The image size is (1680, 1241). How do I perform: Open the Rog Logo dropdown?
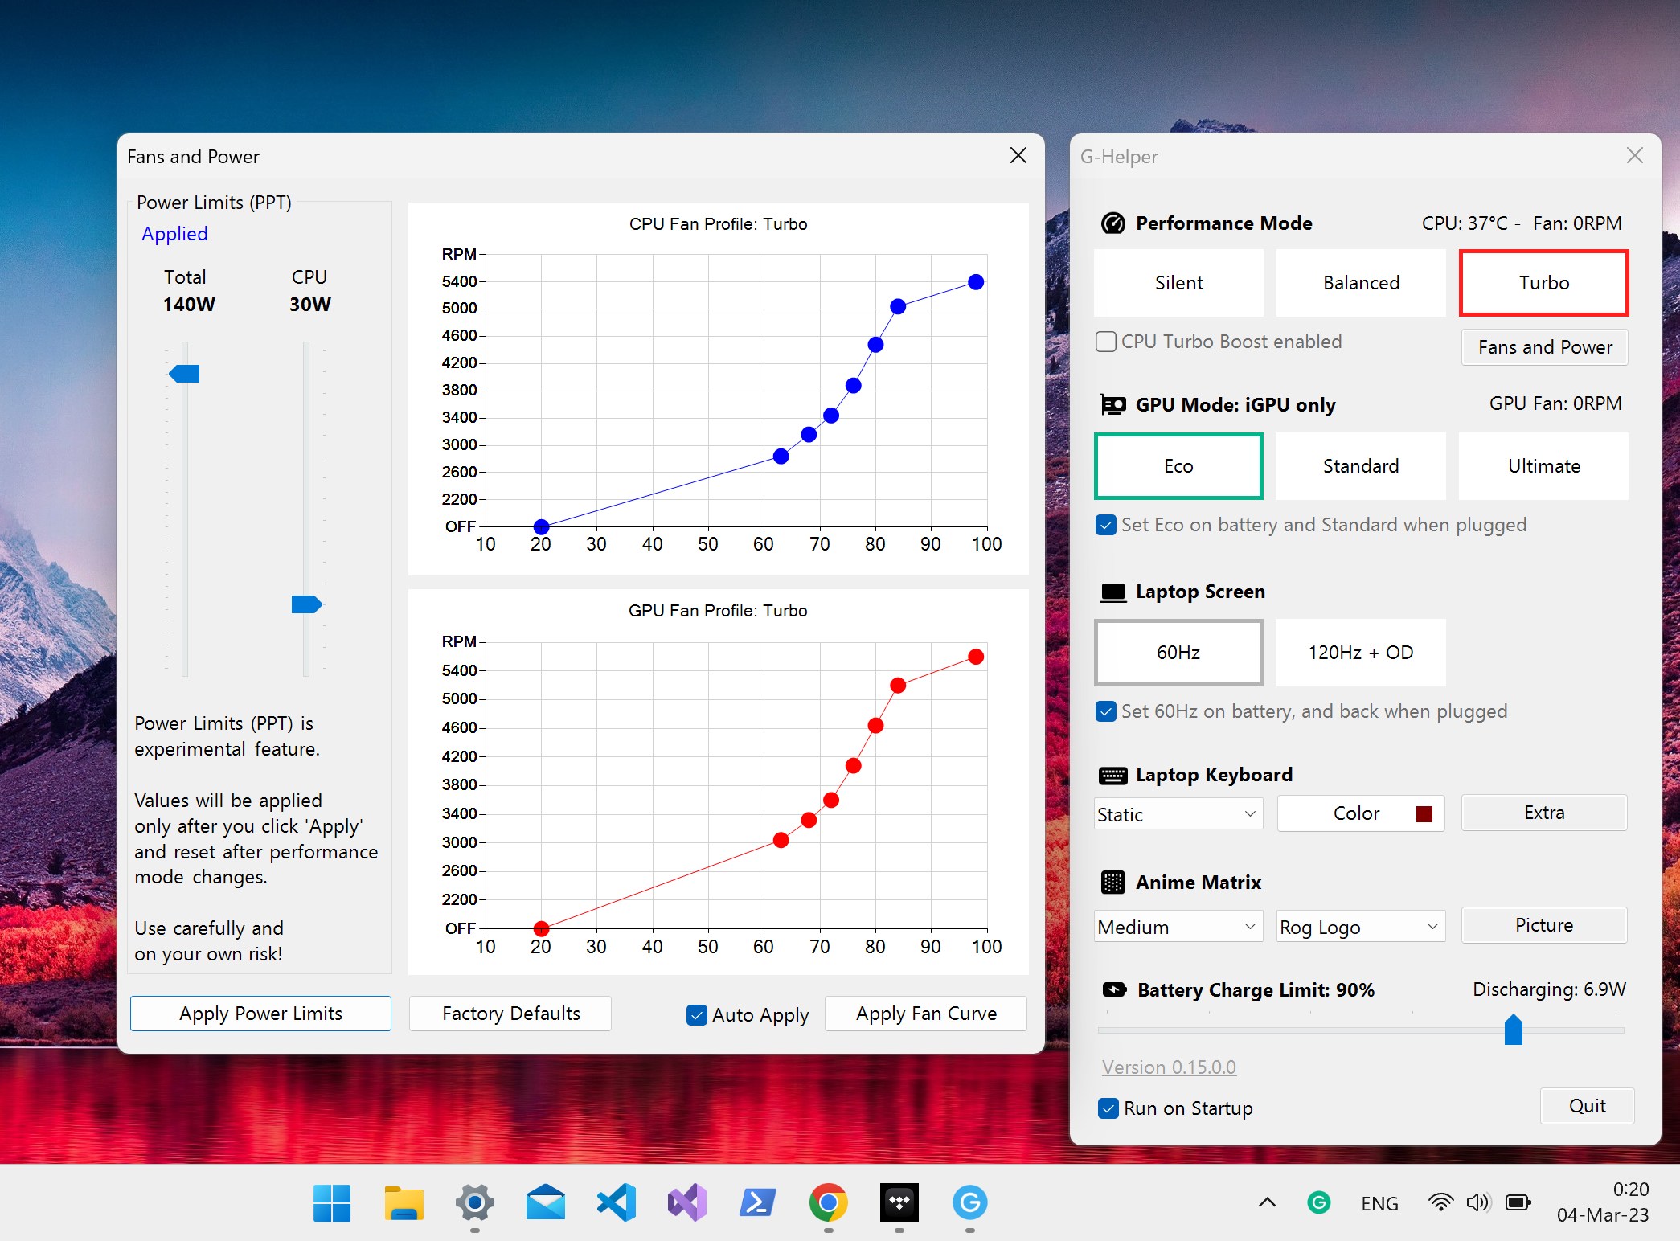click(x=1360, y=927)
